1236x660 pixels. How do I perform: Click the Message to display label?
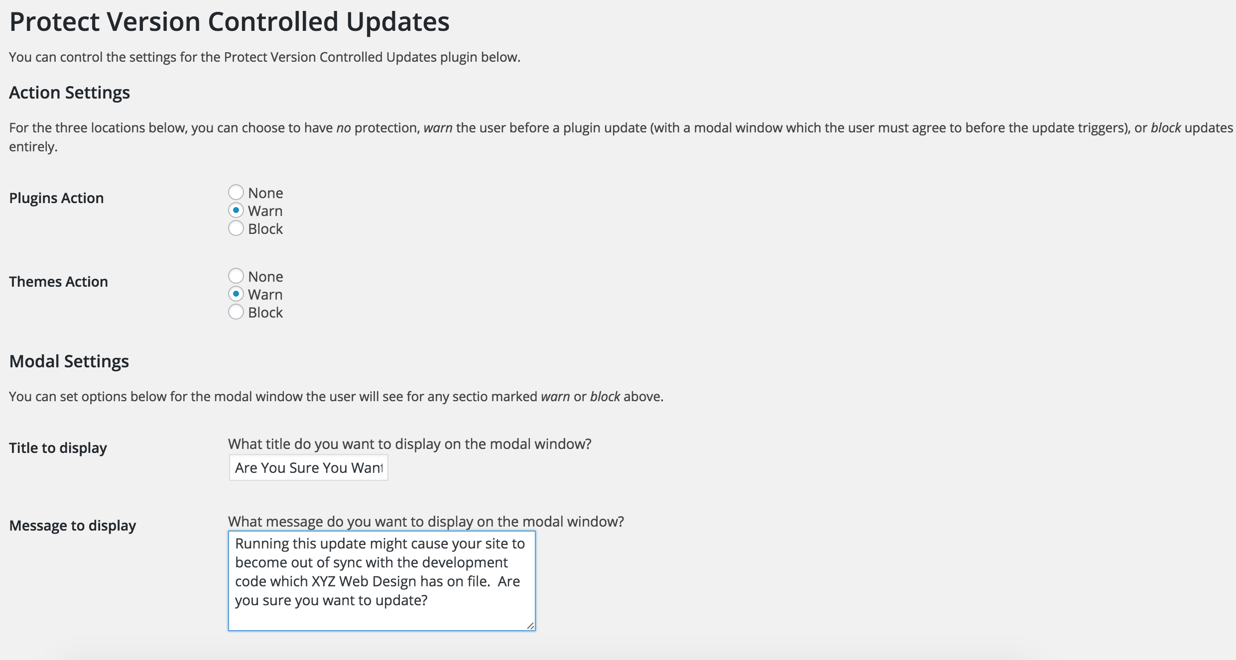point(72,526)
